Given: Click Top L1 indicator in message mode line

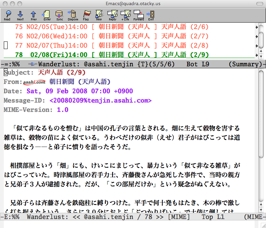Looking at the screenshot, I should 213,217.
